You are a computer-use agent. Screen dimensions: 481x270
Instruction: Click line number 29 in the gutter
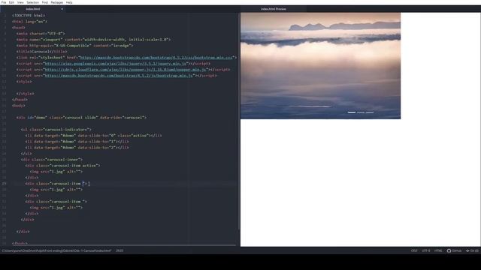click(x=4, y=184)
